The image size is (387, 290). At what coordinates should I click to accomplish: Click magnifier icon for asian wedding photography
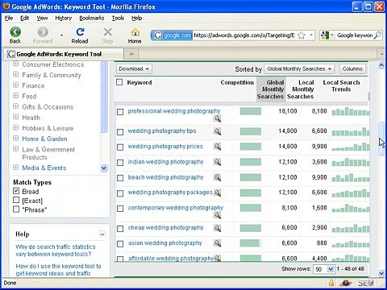[x=217, y=243]
